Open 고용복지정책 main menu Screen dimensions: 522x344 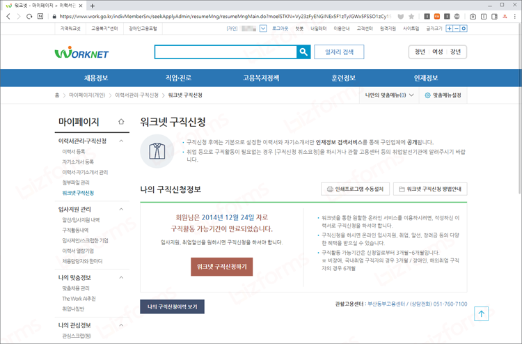click(261, 78)
